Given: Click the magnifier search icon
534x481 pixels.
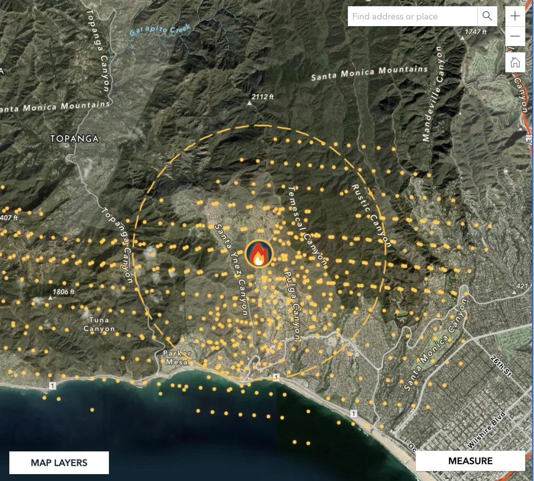Looking at the screenshot, I should click(487, 16).
